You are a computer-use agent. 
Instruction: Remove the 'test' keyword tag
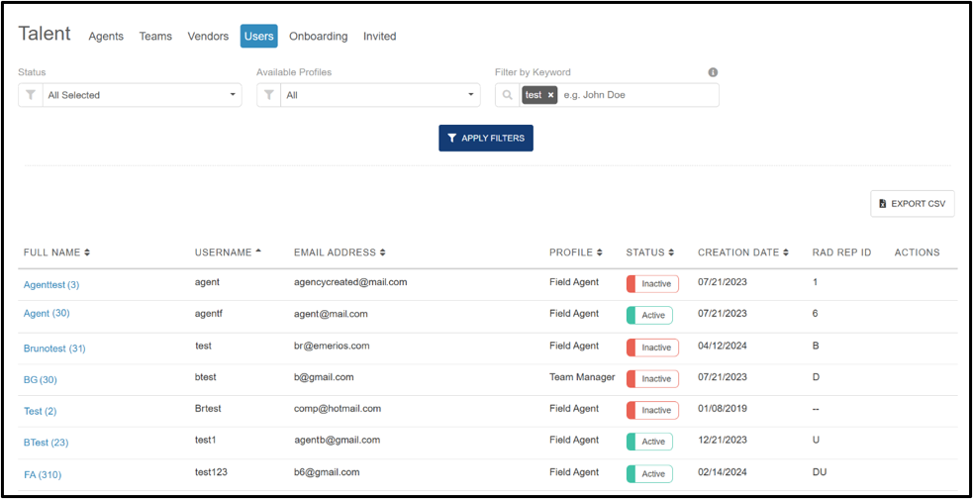tap(550, 96)
